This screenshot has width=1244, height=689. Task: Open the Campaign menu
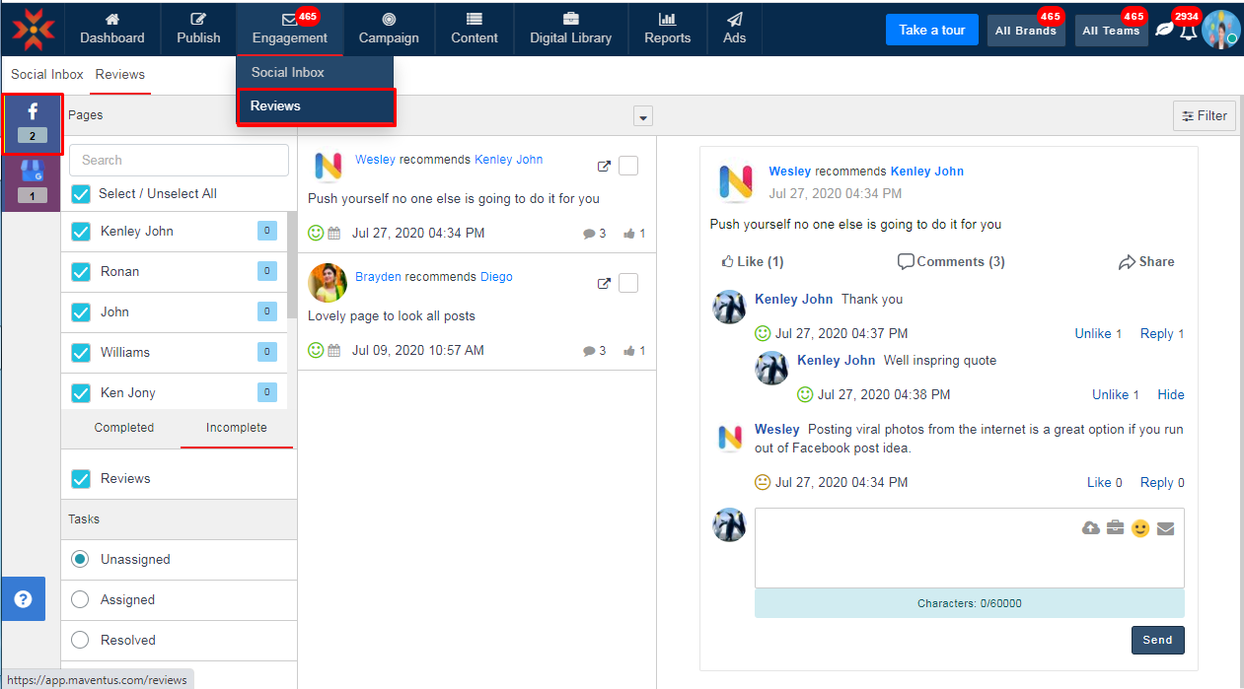(389, 29)
